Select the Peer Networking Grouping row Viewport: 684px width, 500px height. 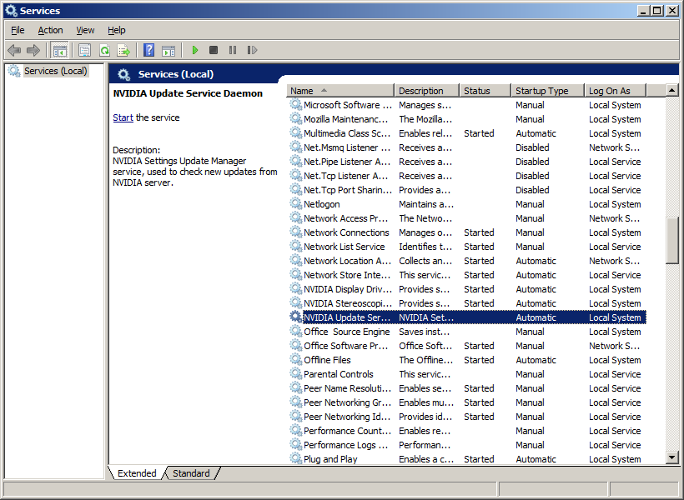tap(467, 402)
